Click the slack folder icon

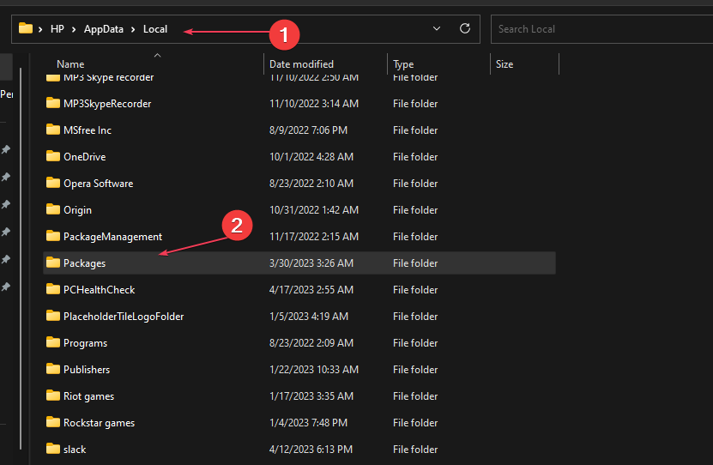pyautogui.click(x=53, y=449)
